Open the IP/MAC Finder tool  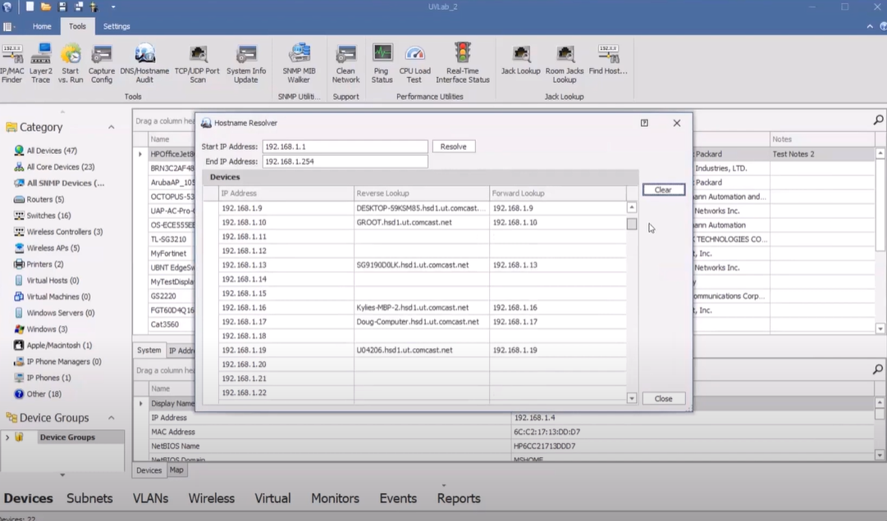pos(11,64)
